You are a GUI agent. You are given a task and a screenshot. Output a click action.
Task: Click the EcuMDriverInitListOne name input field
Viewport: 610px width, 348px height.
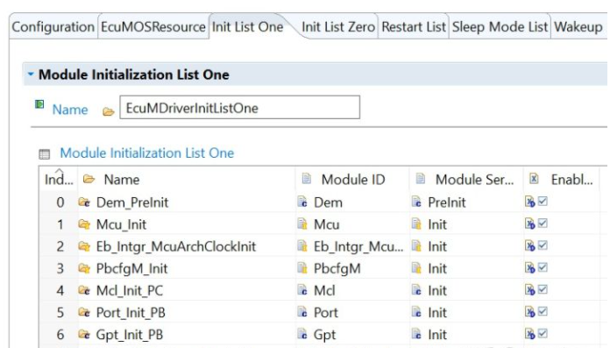239,108
